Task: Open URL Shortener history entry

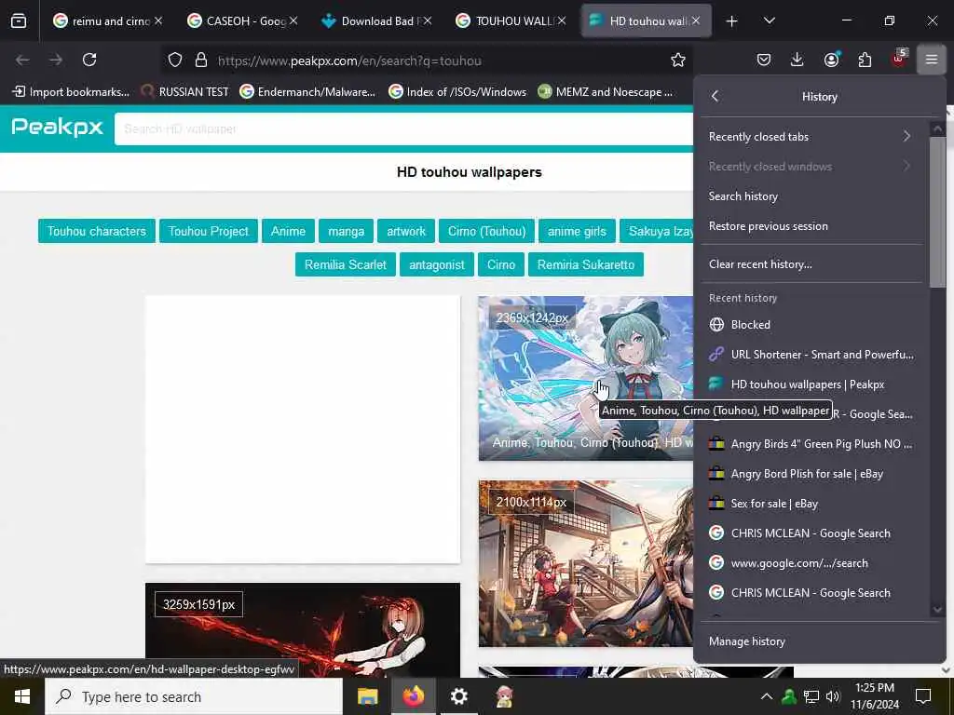Action: [811, 354]
